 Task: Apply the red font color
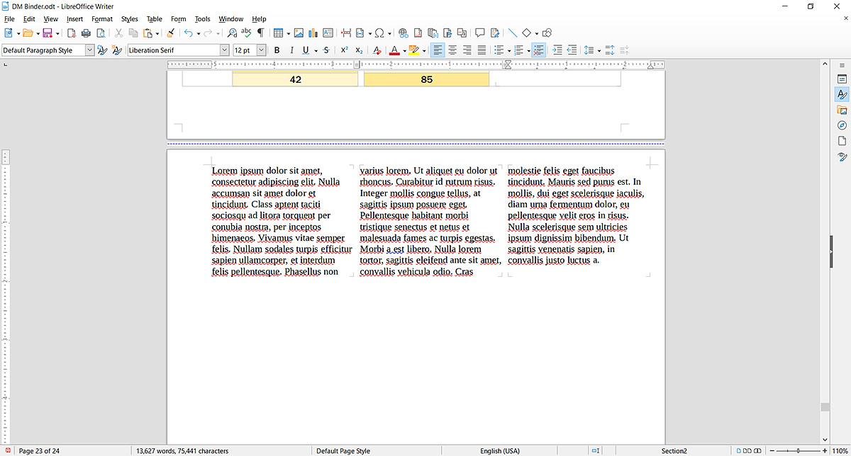click(x=394, y=50)
